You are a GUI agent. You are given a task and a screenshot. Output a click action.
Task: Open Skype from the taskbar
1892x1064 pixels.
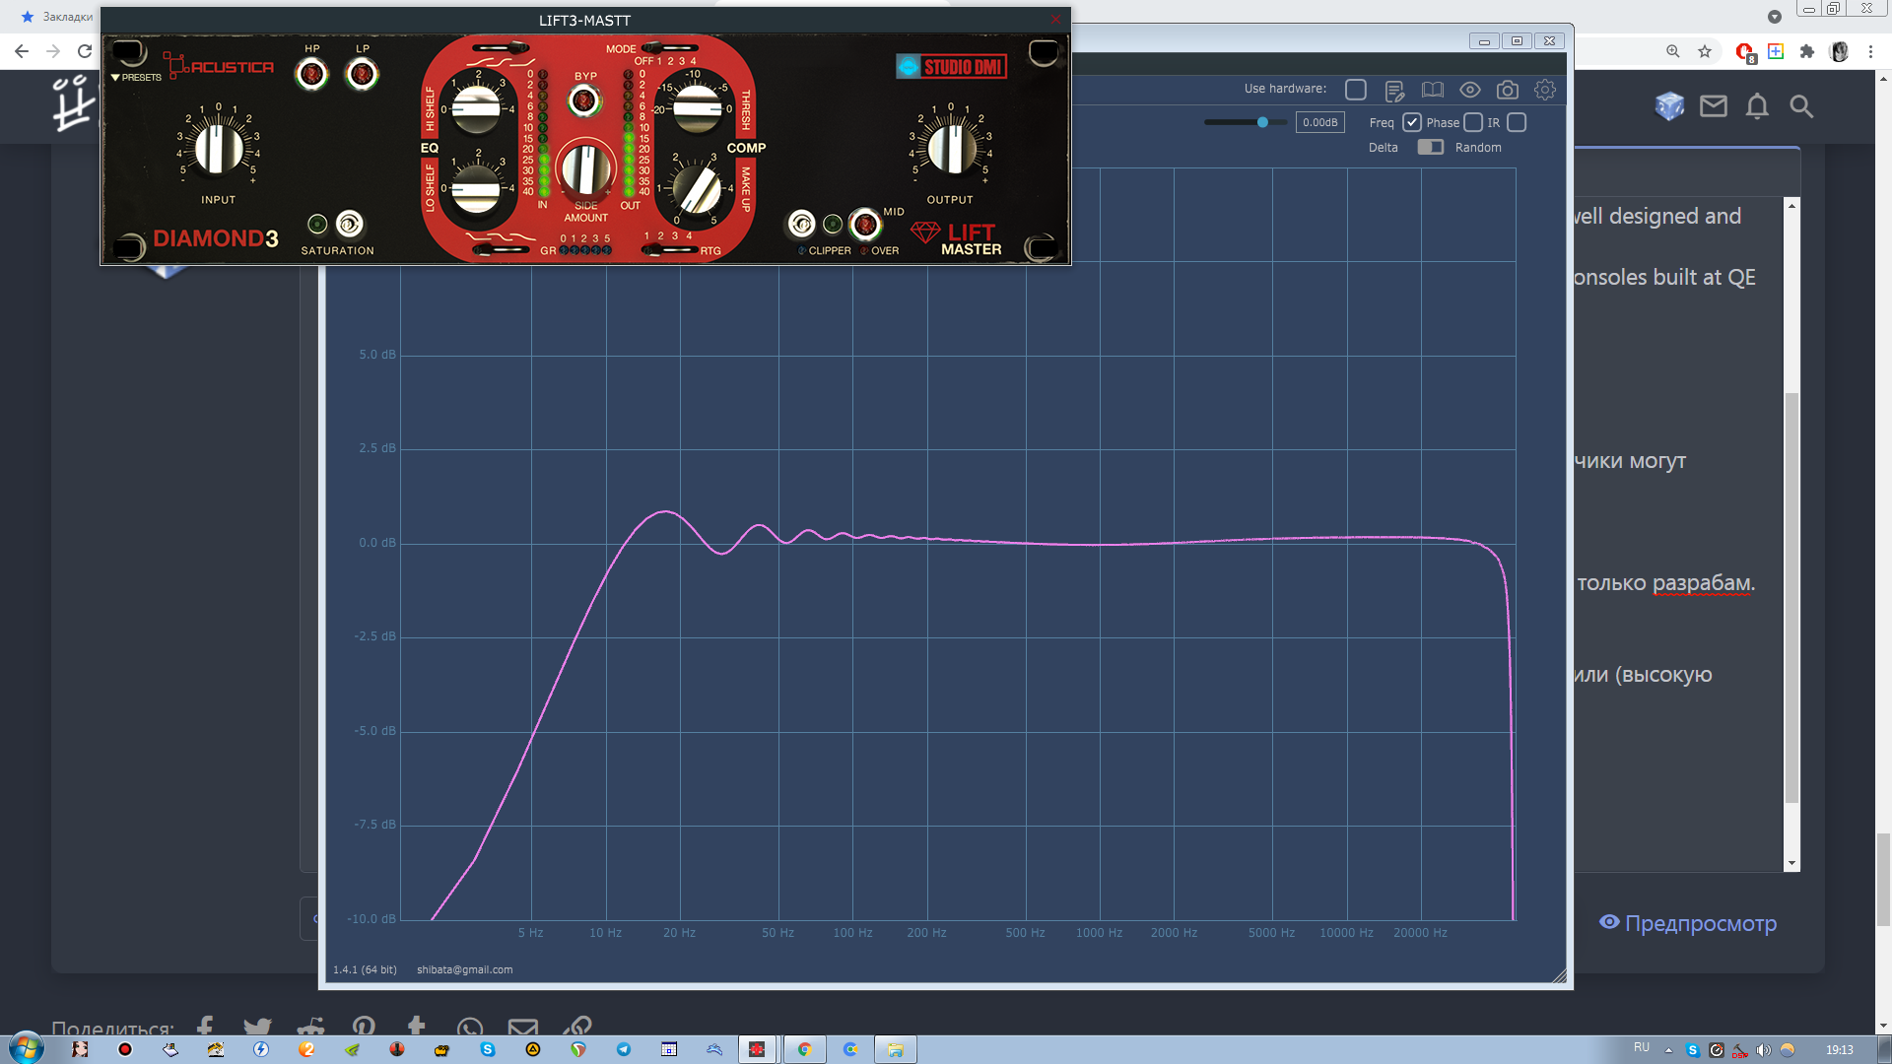pos(488,1049)
